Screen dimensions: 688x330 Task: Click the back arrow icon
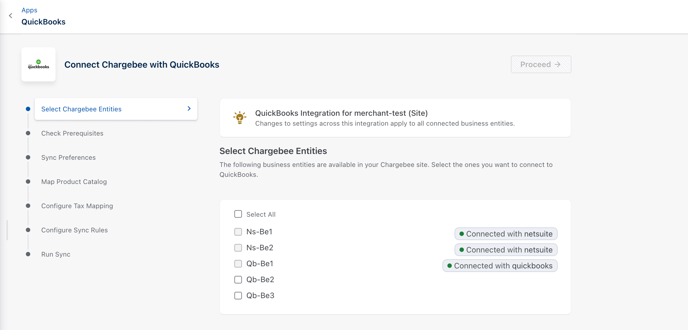click(x=11, y=16)
